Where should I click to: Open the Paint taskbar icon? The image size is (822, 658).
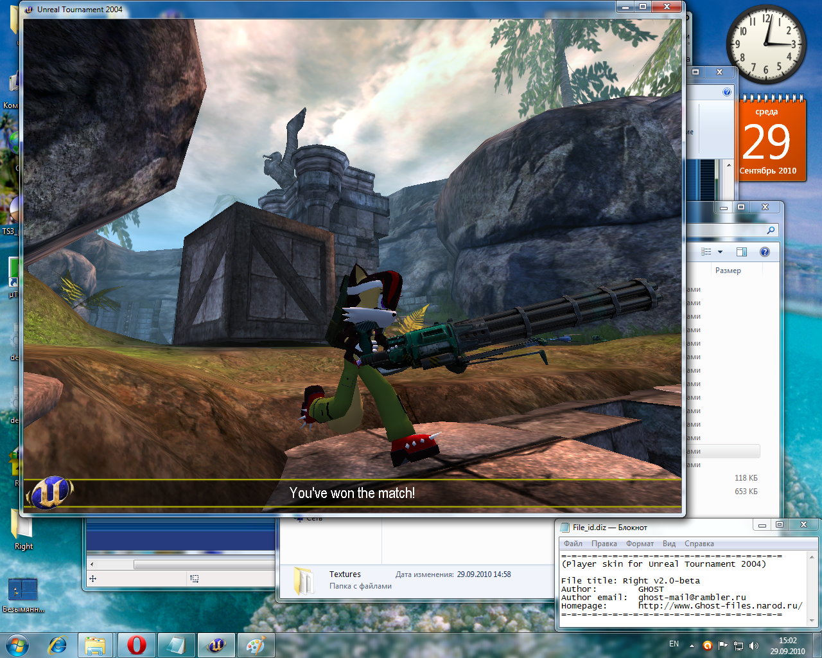pyautogui.click(x=256, y=645)
